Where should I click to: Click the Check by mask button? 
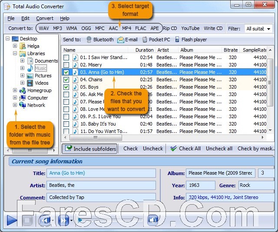coord(256,149)
